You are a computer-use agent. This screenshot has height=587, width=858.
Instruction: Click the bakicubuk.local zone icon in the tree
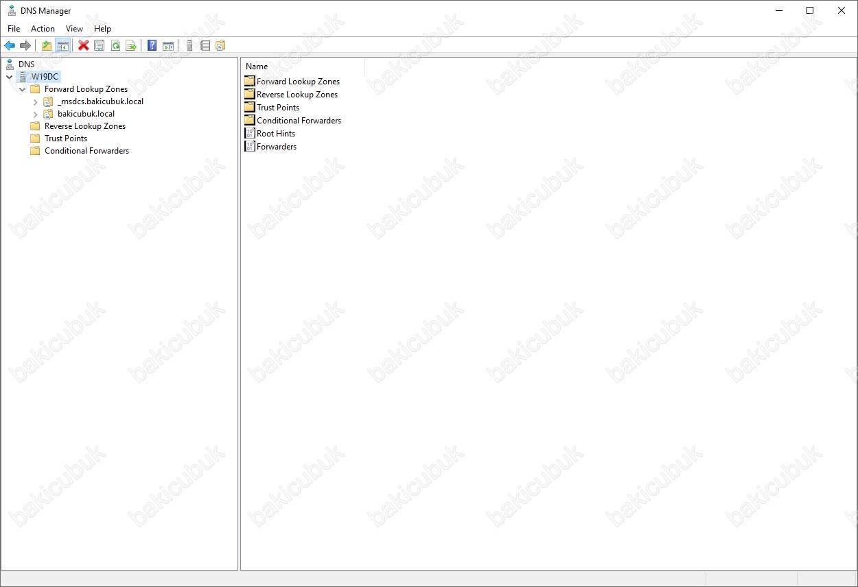(48, 114)
